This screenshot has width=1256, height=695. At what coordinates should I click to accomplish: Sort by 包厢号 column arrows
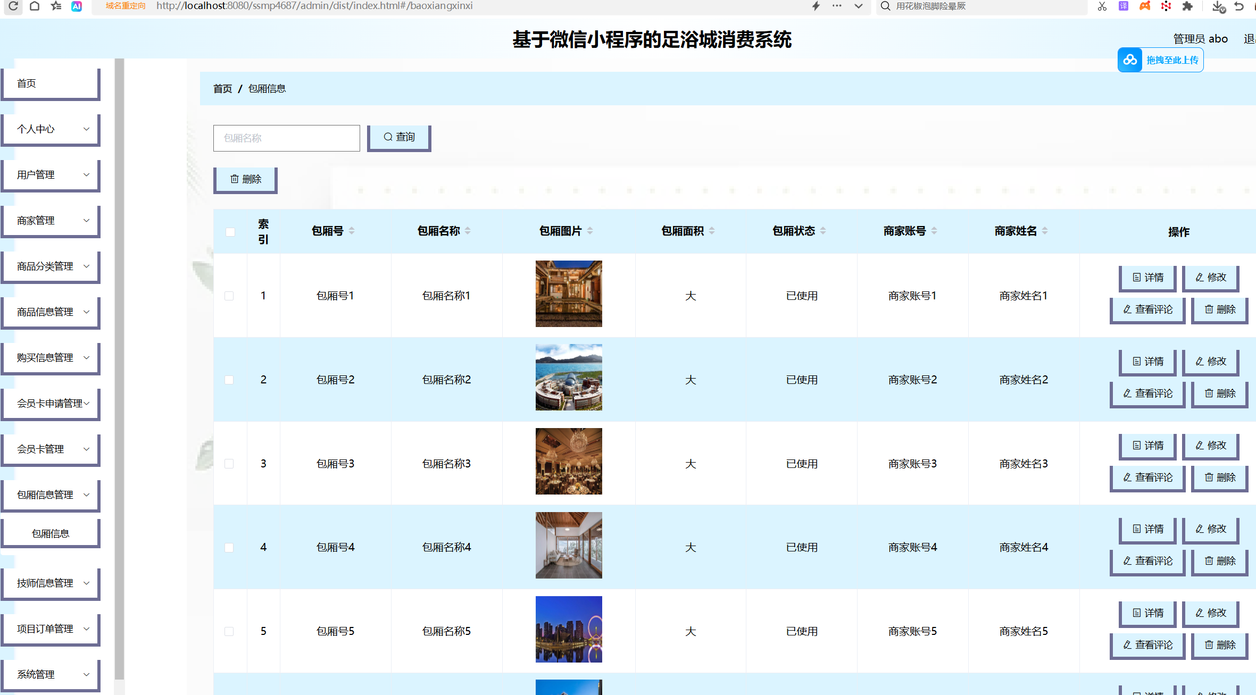(352, 231)
